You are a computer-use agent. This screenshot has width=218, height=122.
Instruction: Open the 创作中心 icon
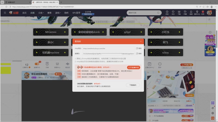(x=197, y=13)
